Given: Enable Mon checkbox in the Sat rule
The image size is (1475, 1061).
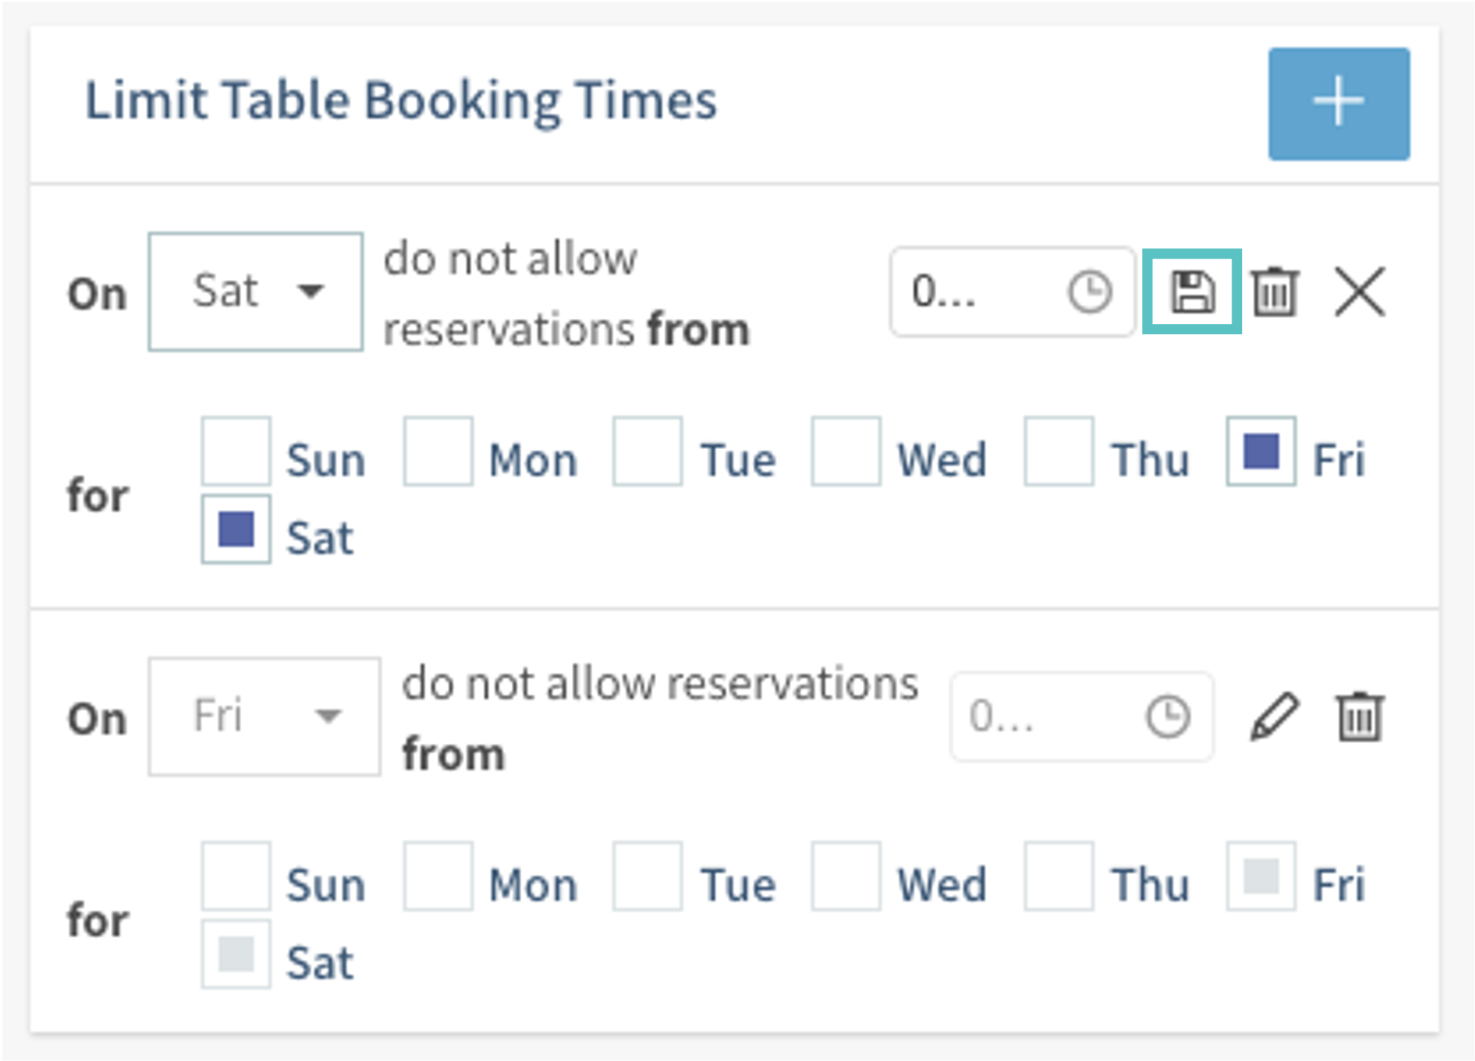Looking at the screenshot, I should 438,451.
